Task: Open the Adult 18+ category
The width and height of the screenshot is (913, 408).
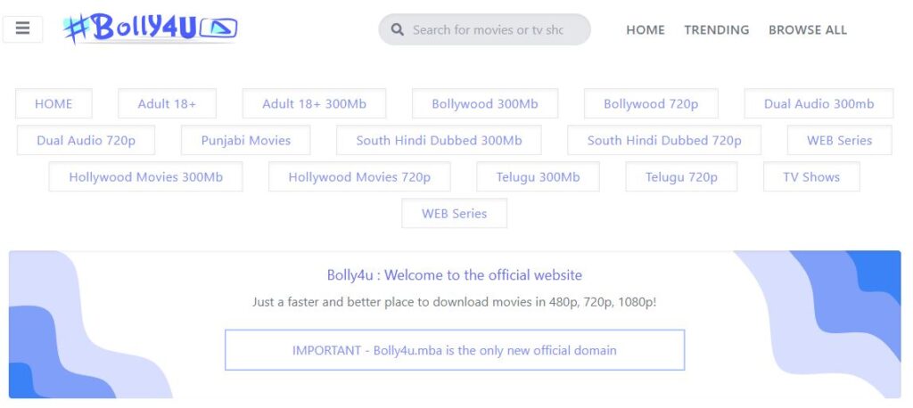Action: tap(167, 103)
